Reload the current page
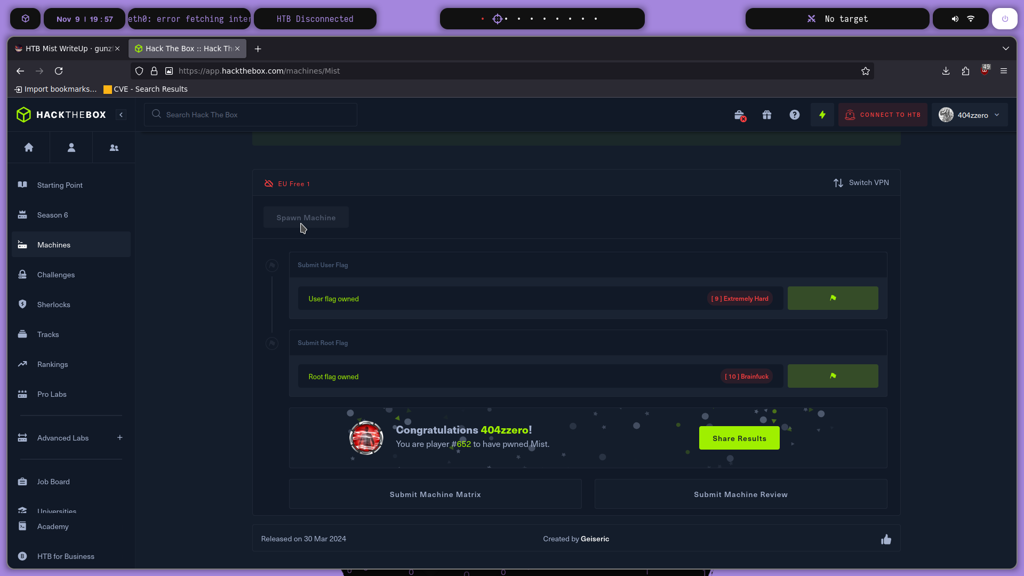Image resolution: width=1024 pixels, height=576 pixels. point(59,71)
